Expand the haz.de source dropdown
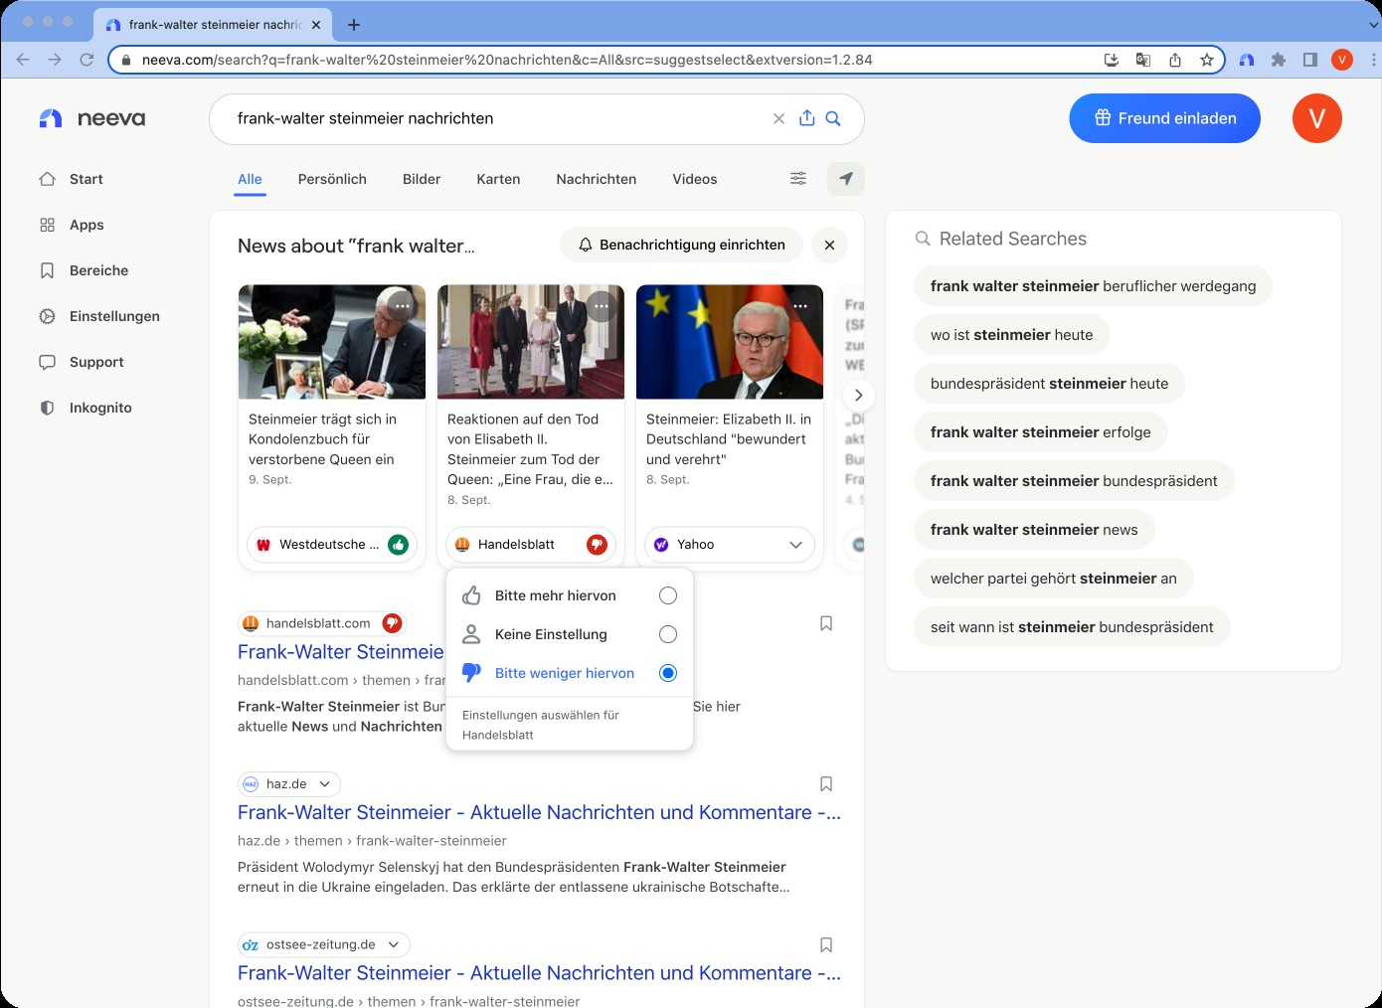The height and width of the screenshot is (1008, 1382). [324, 784]
